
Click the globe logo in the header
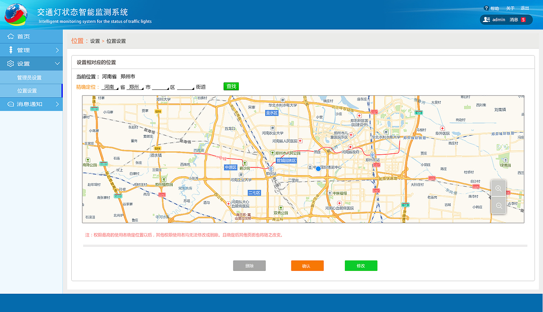(x=16, y=15)
